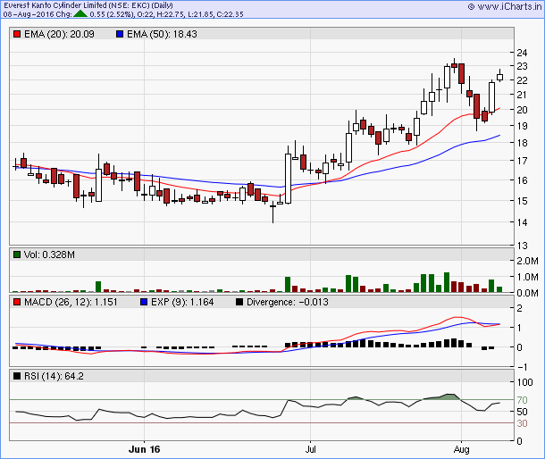
Task: Click the red 30 RSI level label
Action: [522, 423]
